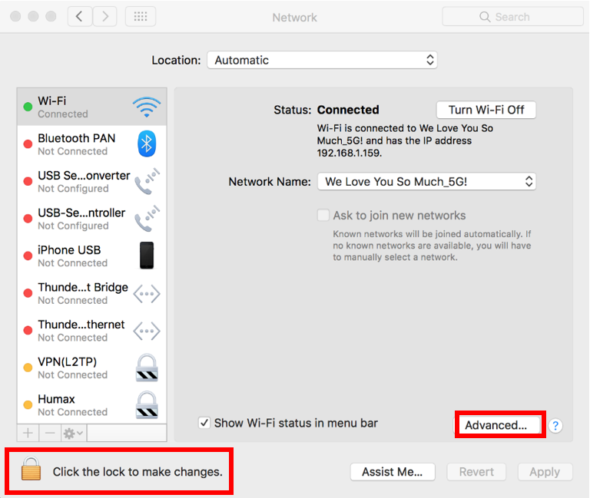Select the Humax service
The image size is (590, 498).
[x=92, y=405]
